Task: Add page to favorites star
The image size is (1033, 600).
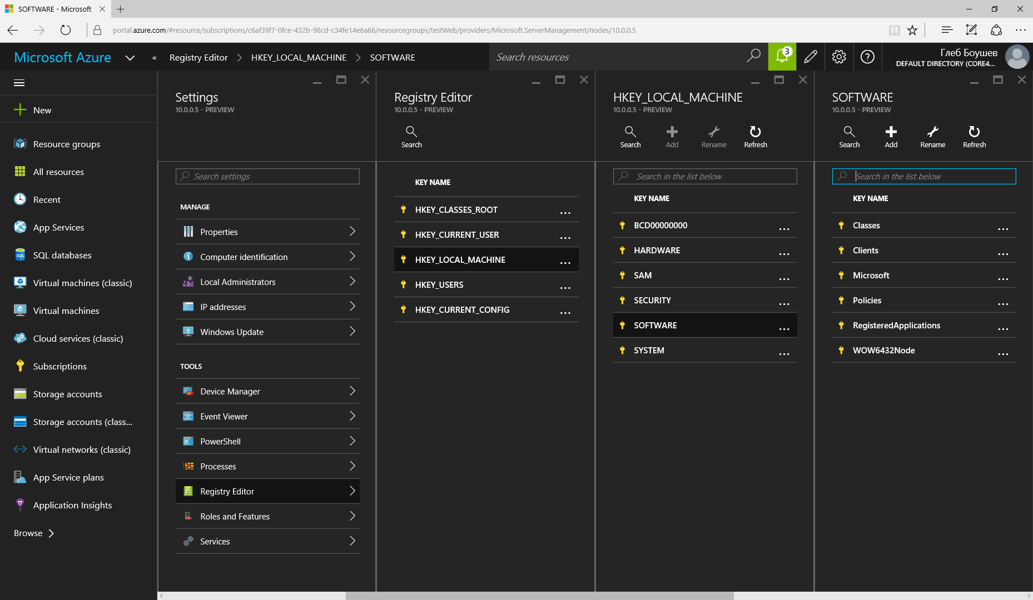Action: click(x=912, y=30)
